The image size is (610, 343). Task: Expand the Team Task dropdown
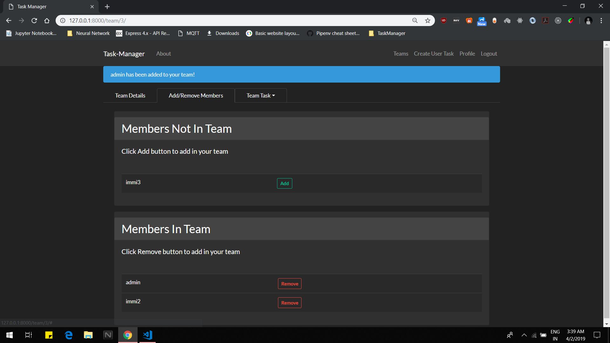point(261,95)
